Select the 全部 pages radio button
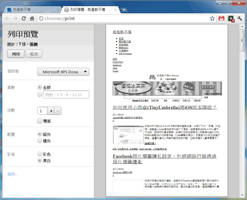 coord(40,87)
